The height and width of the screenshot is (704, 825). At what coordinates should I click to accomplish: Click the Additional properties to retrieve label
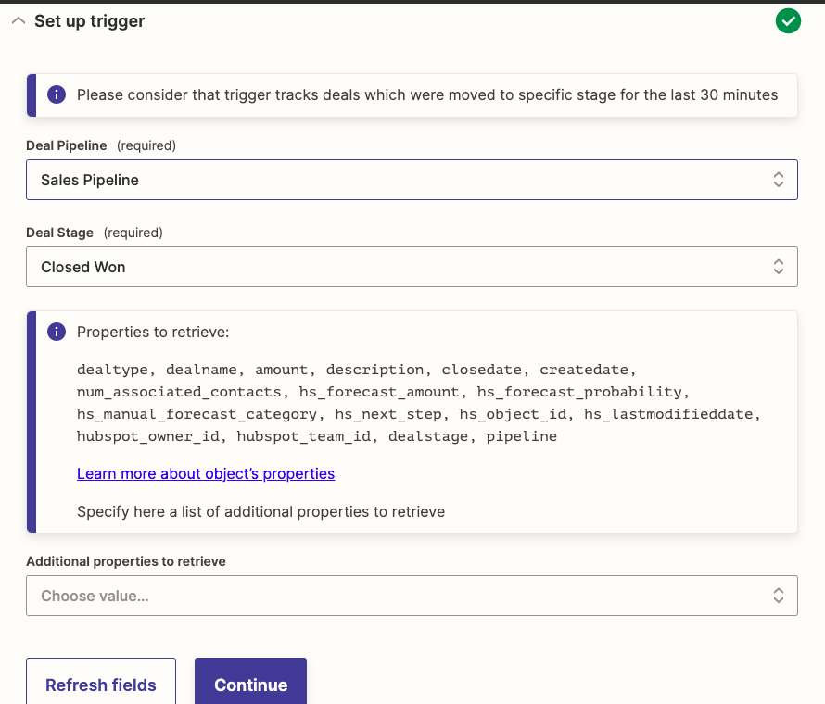coord(126,561)
